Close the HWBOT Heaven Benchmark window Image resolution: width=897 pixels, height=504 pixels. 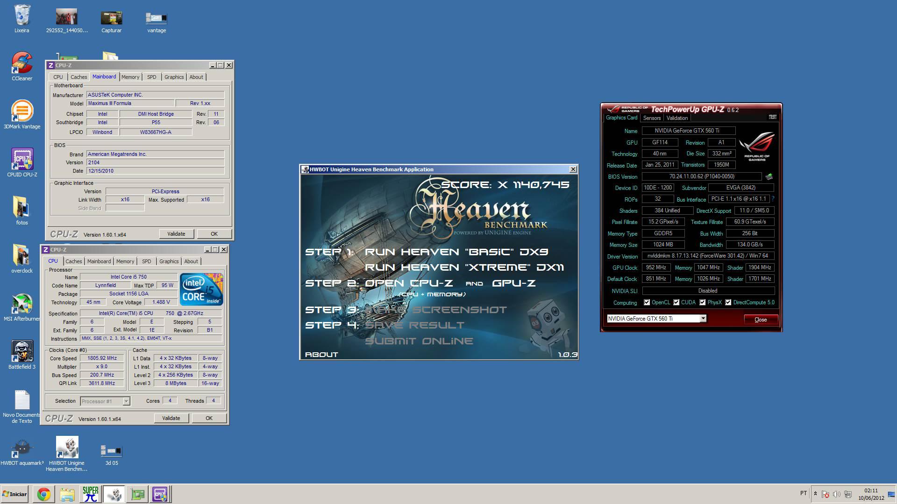(x=573, y=169)
